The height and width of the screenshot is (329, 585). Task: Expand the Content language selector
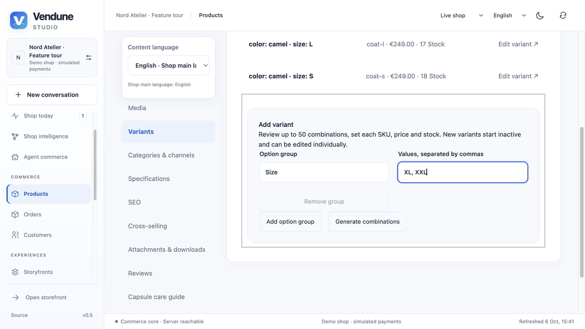pos(169,65)
